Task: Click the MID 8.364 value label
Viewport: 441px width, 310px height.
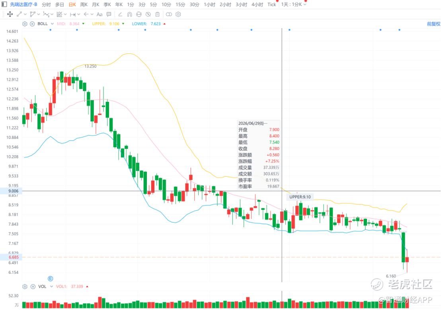Action: [x=68, y=24]
